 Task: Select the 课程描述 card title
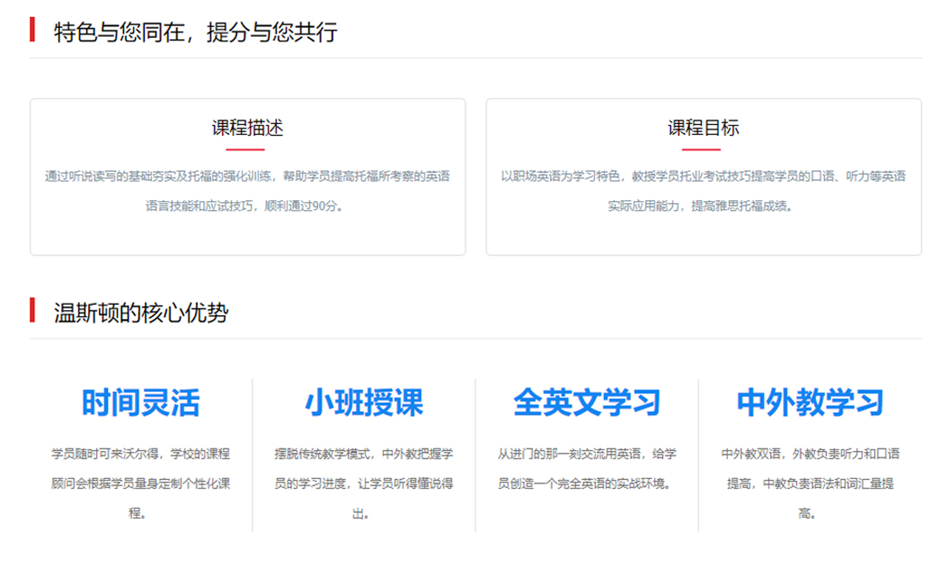(x=247, y=128)
